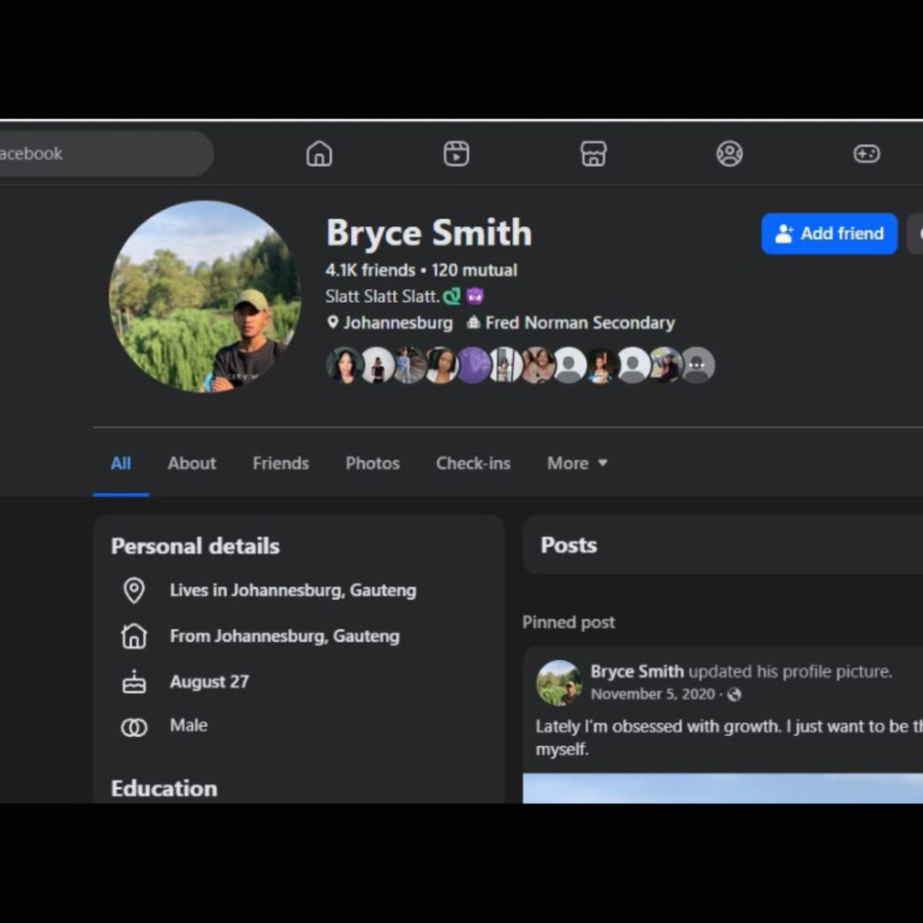Image resolution: width=923 pixels, height=923 pixels.
Task: Click the 'Pinned post' label
Action: pyautogui.click(x=568, y=622)
